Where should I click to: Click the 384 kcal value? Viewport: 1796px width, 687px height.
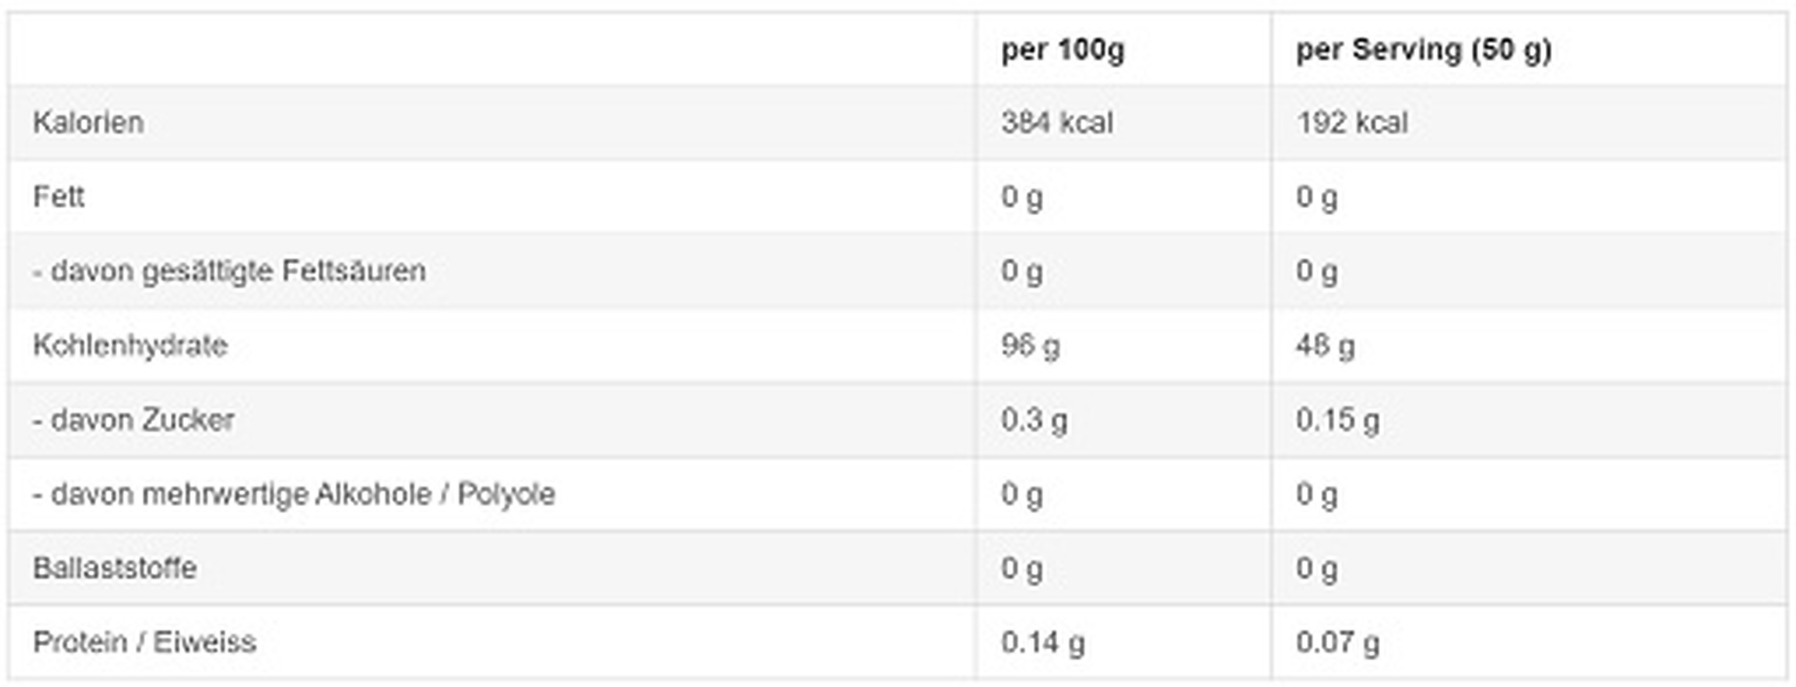pos(1056,123)
